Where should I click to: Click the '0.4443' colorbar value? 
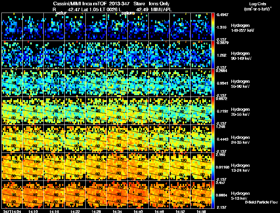[222, 139]
